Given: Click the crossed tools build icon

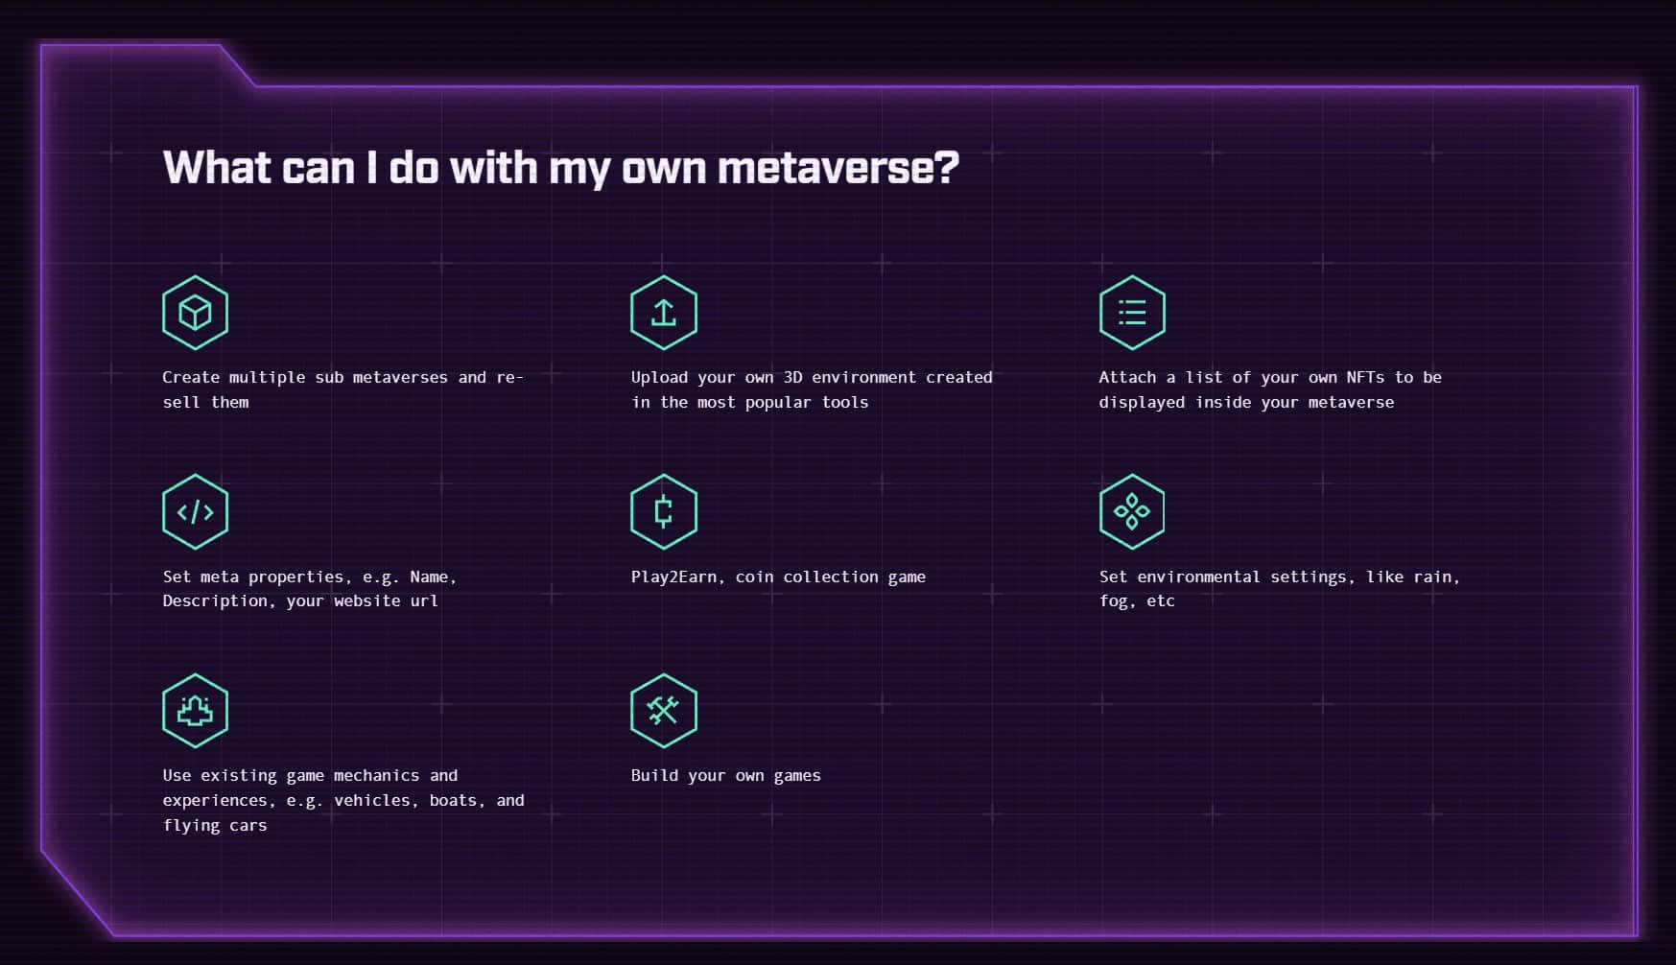Looking at the screenshot, I should [x=663, y=711].
